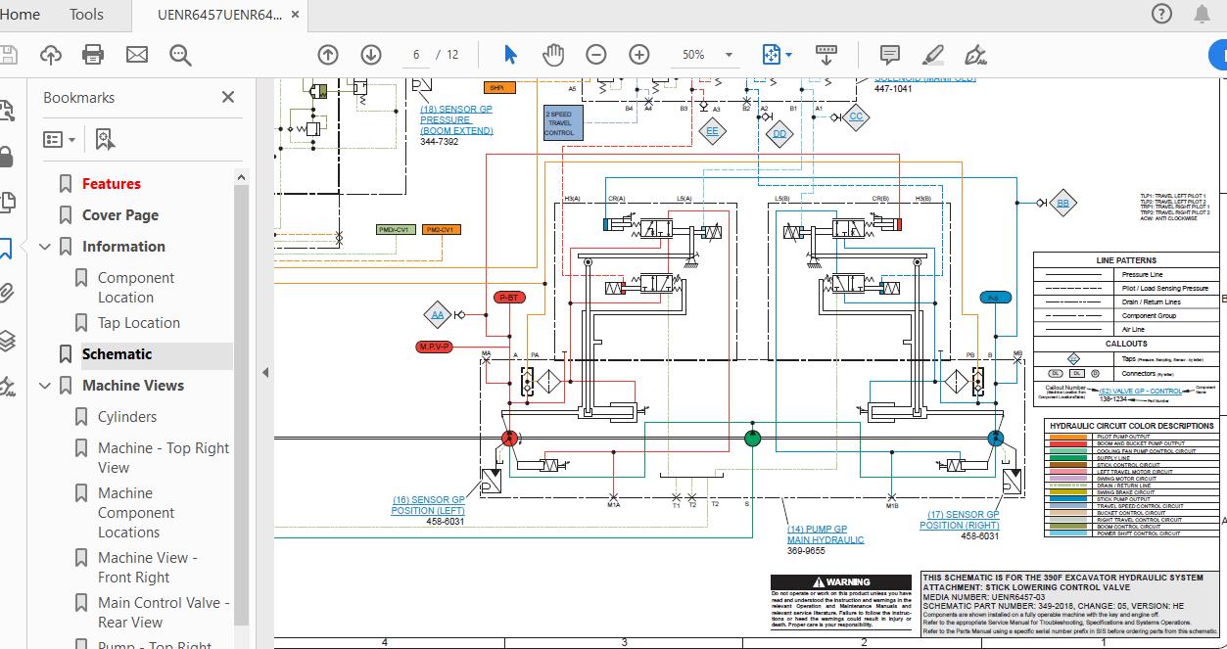
Task: Switch to the Home tab
Action: click(22, 15)
